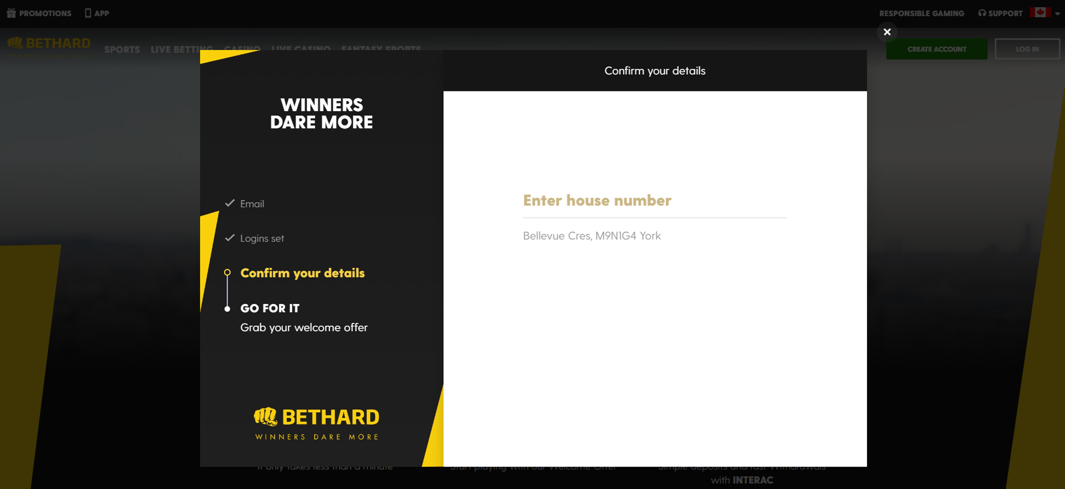Expand the country selector arrow

pos(1058,14)
